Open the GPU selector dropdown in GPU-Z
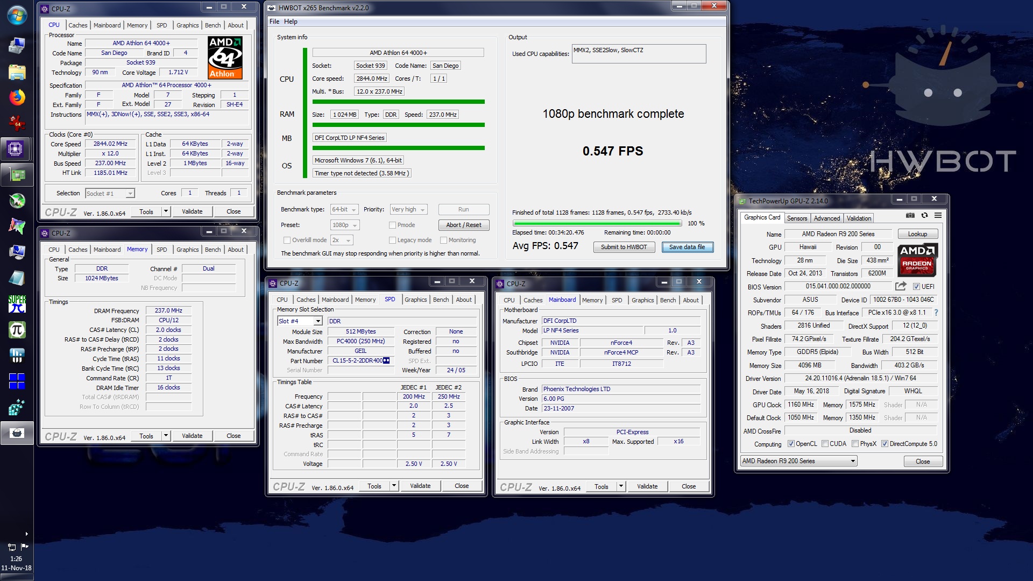 coord(798,461)
